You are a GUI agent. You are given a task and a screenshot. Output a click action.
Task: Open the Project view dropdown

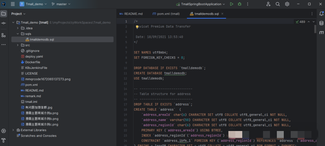coord(18,14)
